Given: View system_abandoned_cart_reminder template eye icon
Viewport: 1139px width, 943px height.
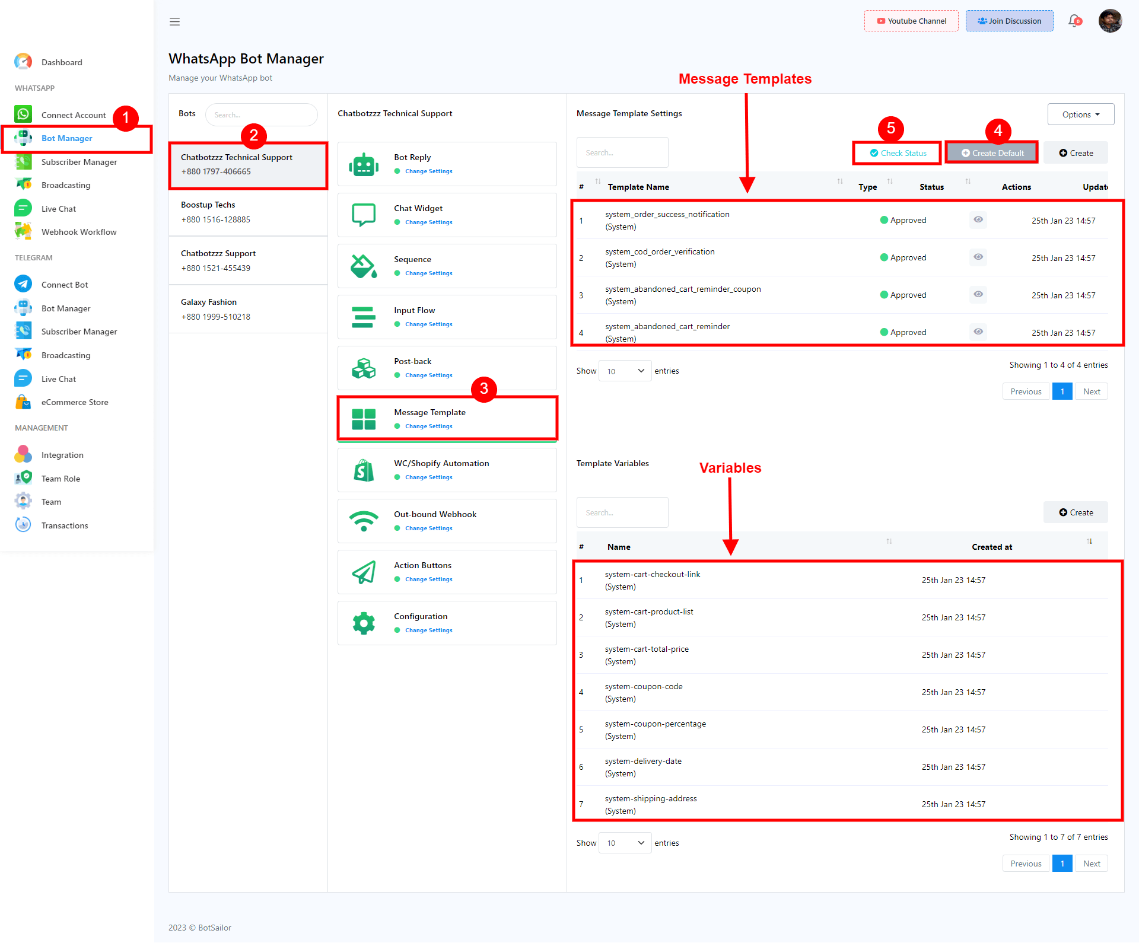Looking at the screenshot, I should pyautogui.click(x=978, y=332).
